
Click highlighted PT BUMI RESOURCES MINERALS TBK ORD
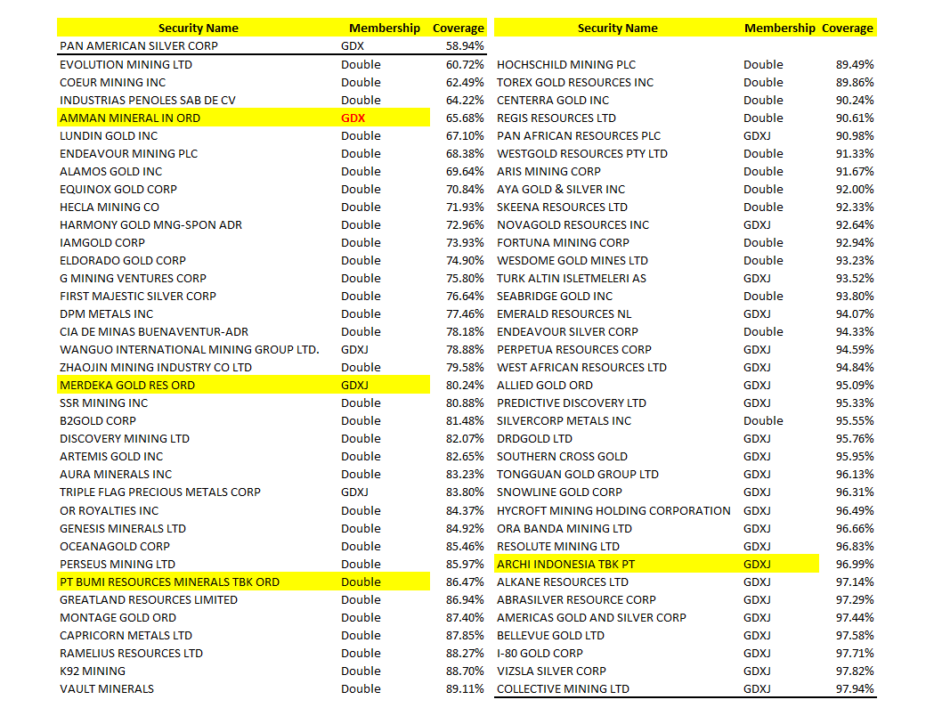(170, 582)
